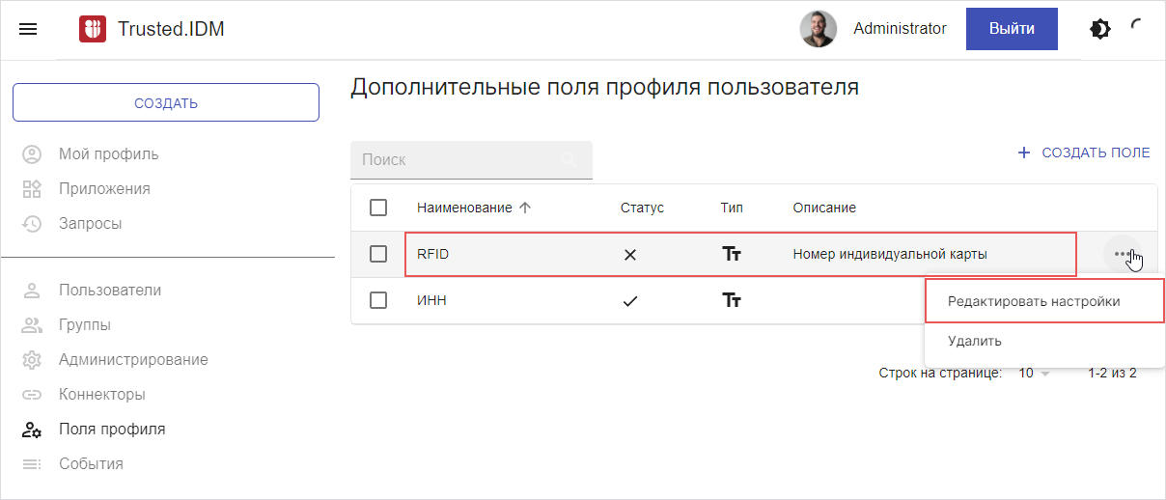
Task: Open Запросы in sidebar
Action: (x=90, y=224)
